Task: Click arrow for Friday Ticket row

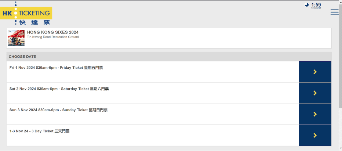Action: point(315,72)
